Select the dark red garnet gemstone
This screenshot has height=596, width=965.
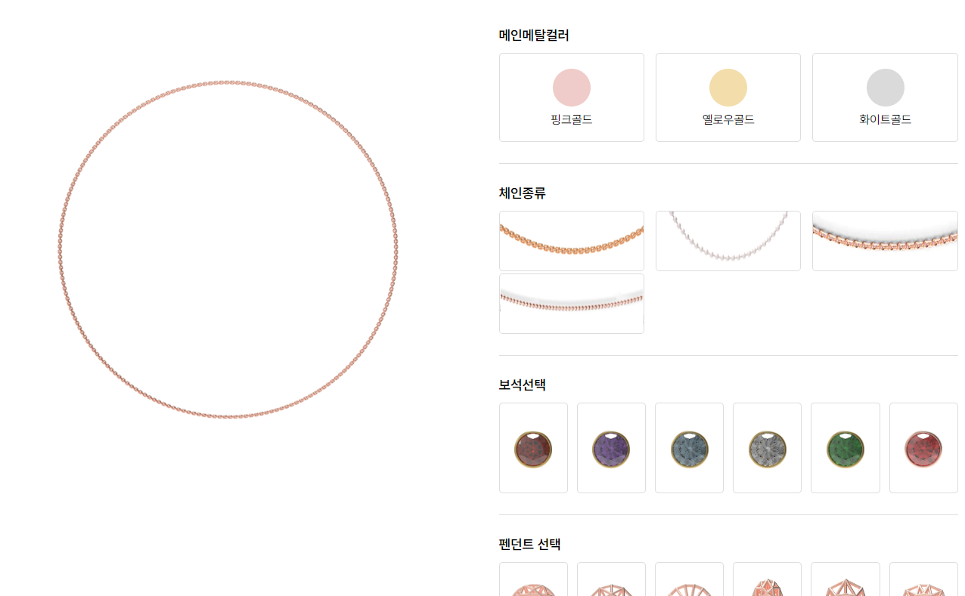tap(533, 448)
